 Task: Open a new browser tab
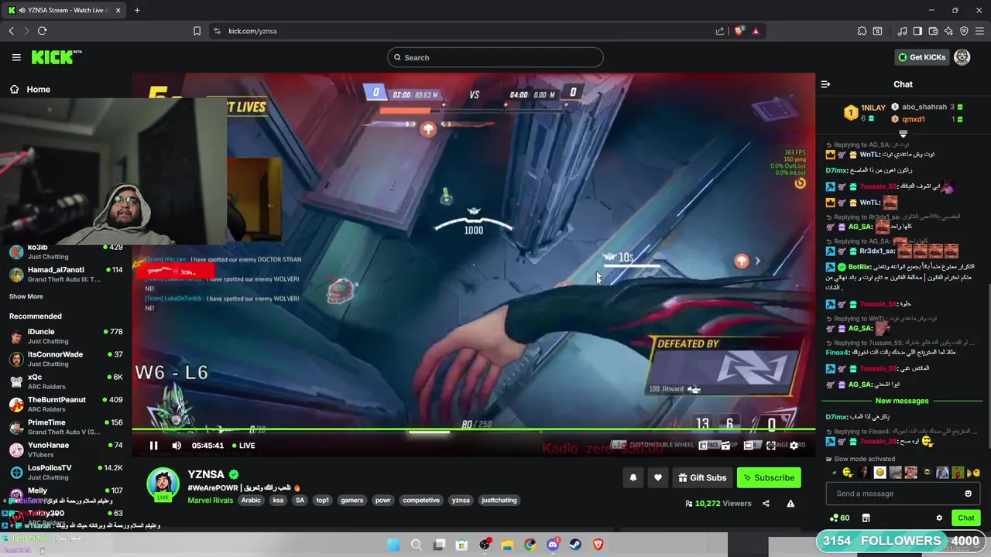pyautogui.click(x=137, y=10)
